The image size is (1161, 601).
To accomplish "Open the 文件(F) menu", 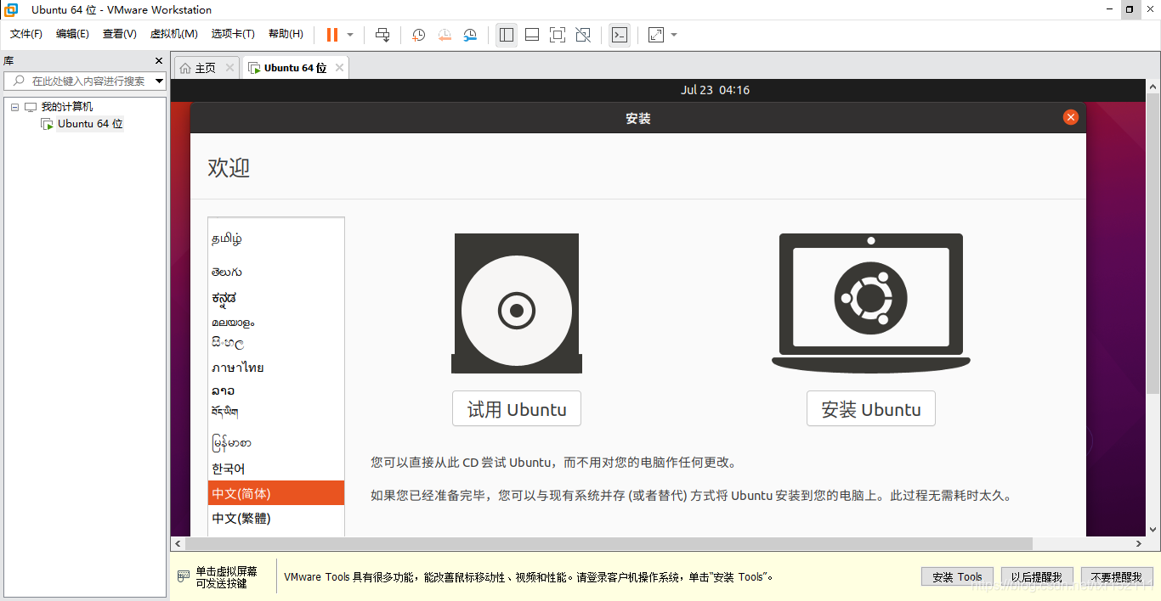I will [x=26, y=34].
